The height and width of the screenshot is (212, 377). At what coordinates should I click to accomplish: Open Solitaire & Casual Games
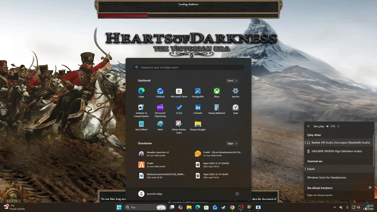[141, 111]
